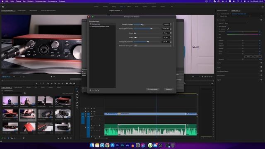
Task: Switch Project panel to Icon View
Action: point(8,138)
